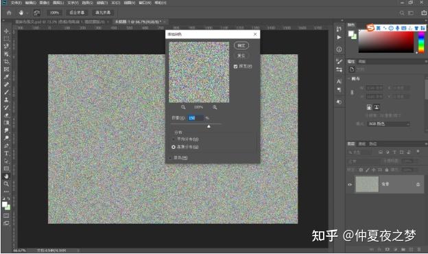Click Cancel button in Add Noise dialog
Image resolution: width=428 pixels, height=254 pixels.
[241, 56]
